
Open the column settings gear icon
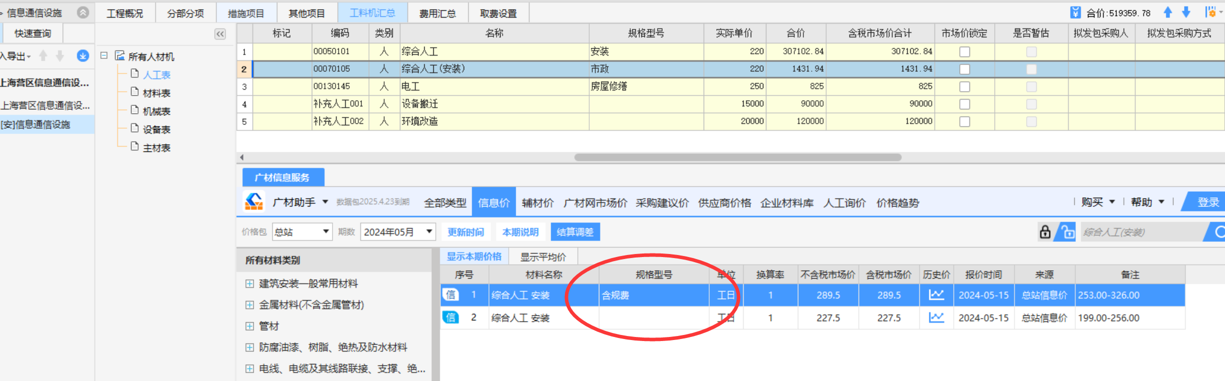click(1211, 12)
